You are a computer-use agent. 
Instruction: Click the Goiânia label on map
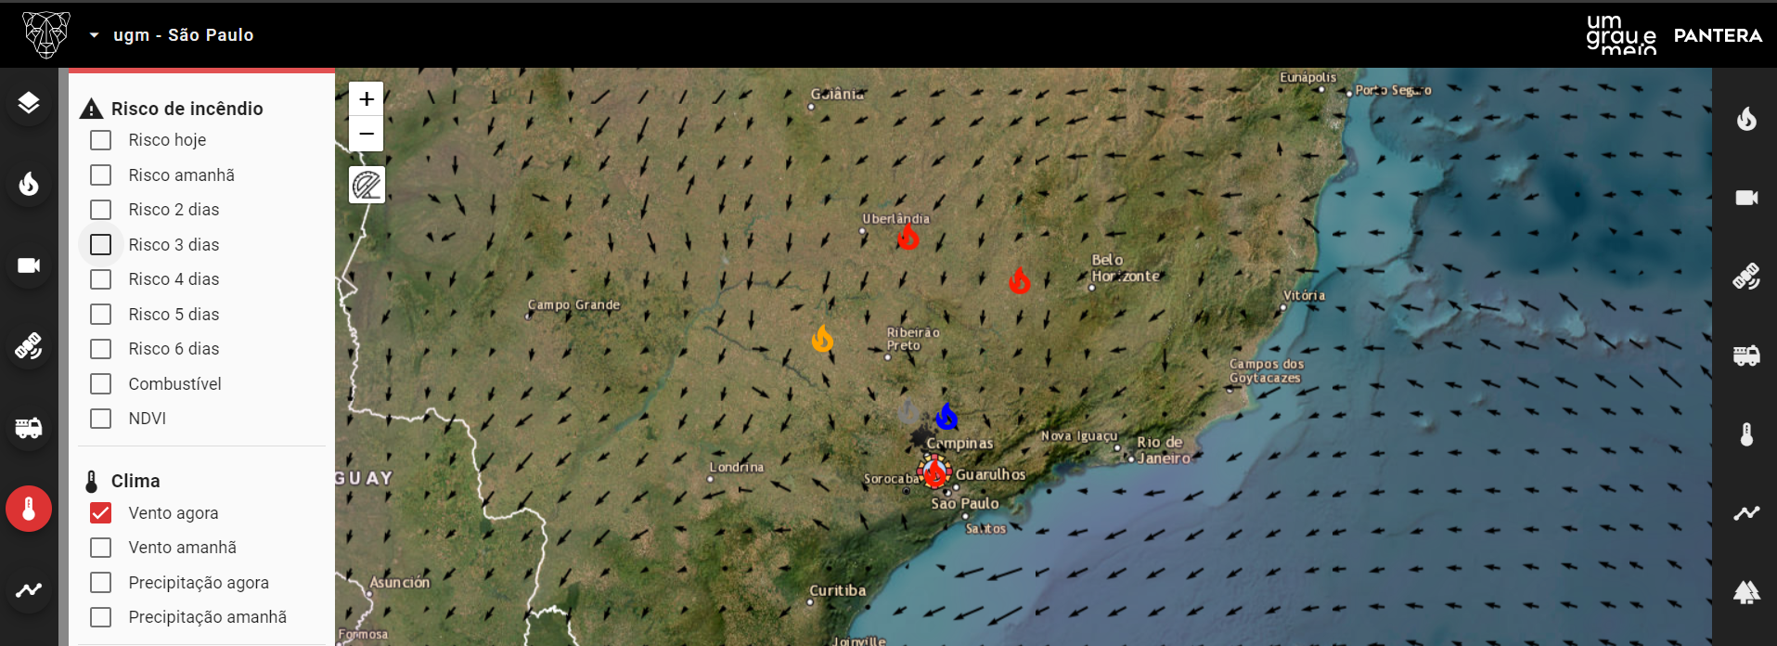pyautogui.click(x=837, y=94)
